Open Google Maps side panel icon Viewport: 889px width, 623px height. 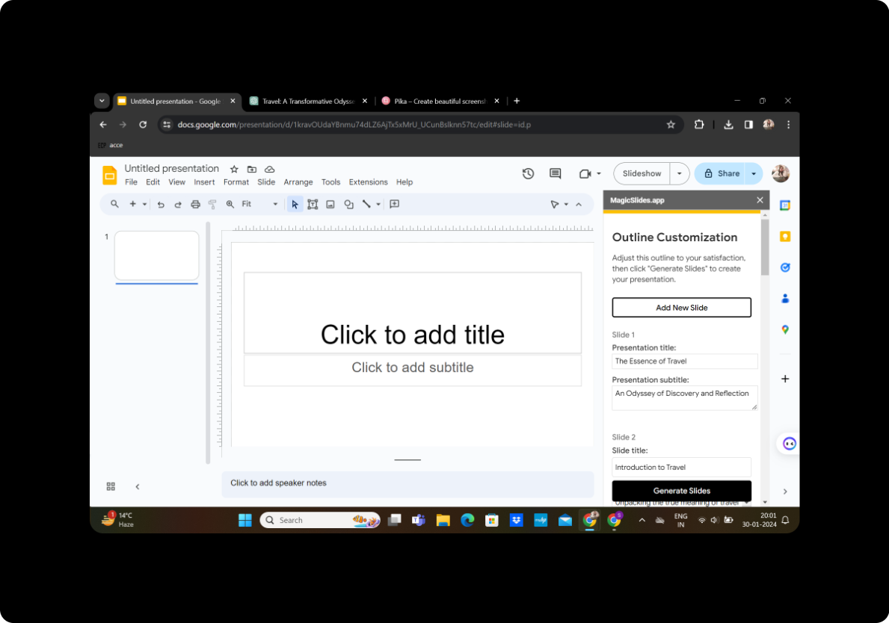[x=785, y=329]
